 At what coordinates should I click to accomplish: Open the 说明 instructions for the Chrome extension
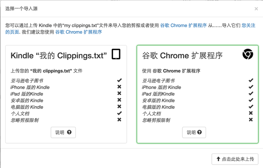pyautogui.click(x=194, y=132)
